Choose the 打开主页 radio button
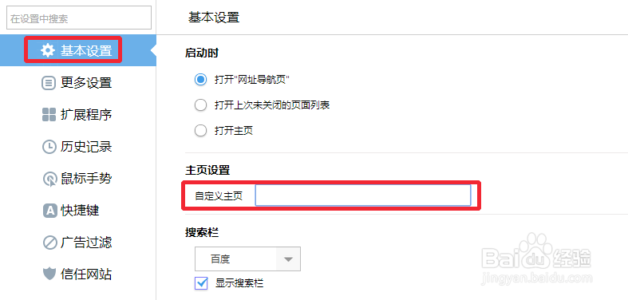The image size is (628, 300). point(200,130)
